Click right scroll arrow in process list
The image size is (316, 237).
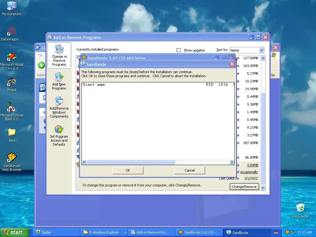coord(232,162)
